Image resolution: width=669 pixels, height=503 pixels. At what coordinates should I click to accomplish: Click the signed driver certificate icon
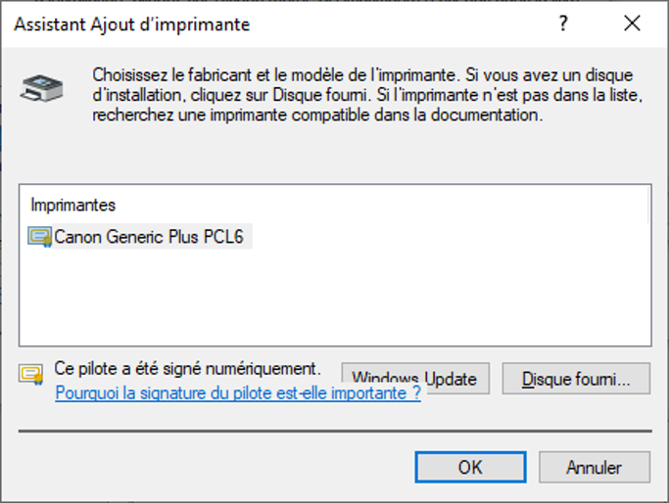[31, 376]
